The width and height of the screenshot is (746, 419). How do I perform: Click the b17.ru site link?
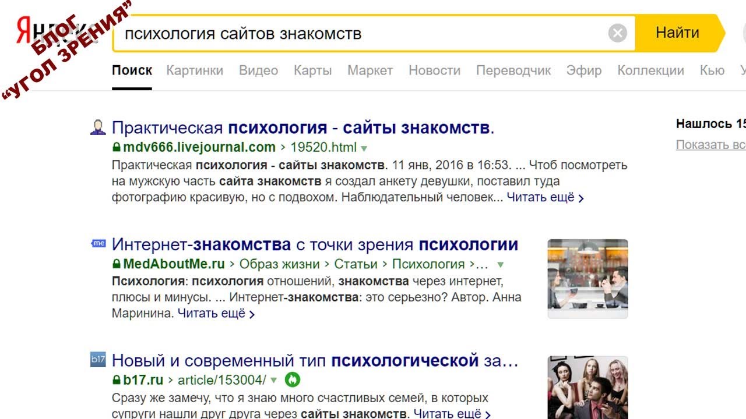coord(143,380)
